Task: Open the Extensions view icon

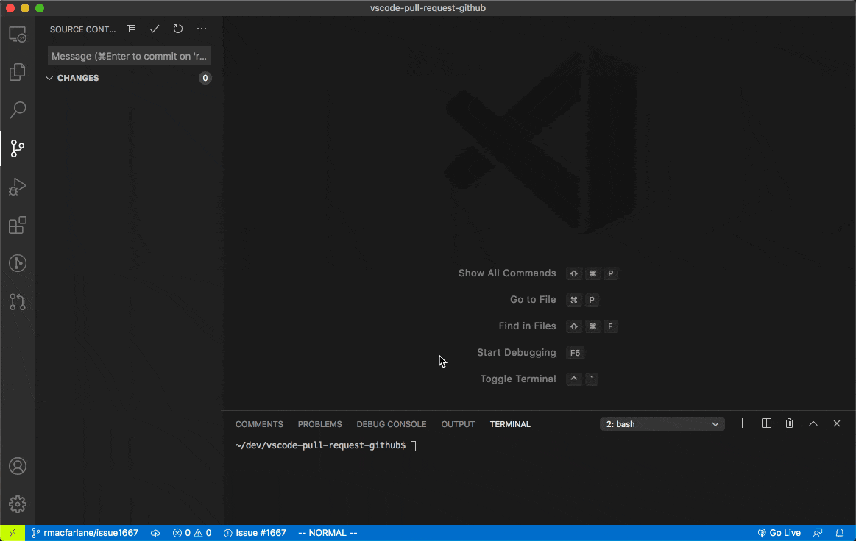Action: click(x=18, y=225)
